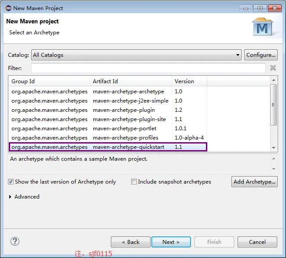Select the maven-archetype-j2ee-simple row
This screenshot has width=286, height=258.
(x=108, y=101)
